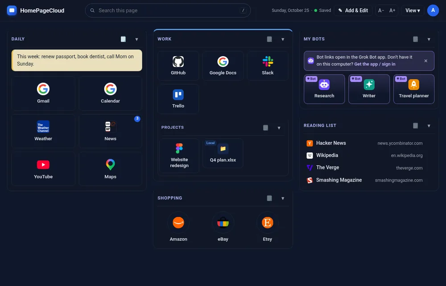The height and width of the screenshot is (286, 446).
Task: Click the note icon in Projects header
Action: tap(265, 128)
